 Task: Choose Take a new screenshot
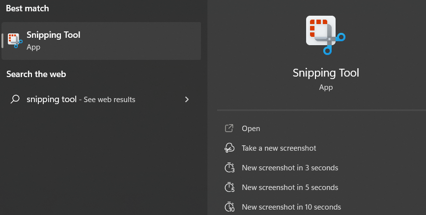coord(279,148)
